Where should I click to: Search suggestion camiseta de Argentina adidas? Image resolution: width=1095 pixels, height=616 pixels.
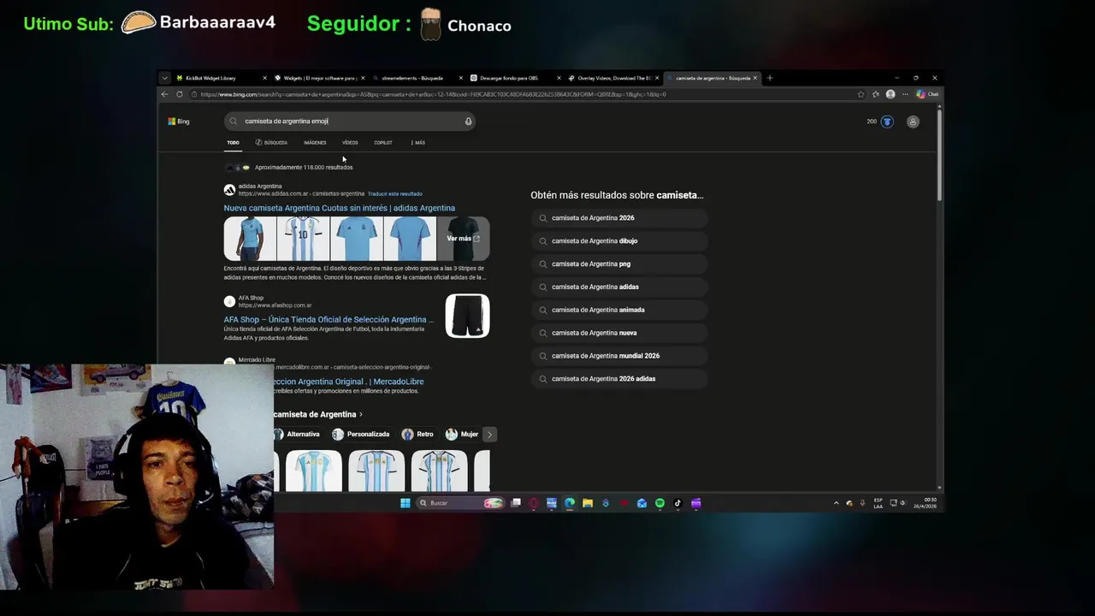click(x=619, y=287)
